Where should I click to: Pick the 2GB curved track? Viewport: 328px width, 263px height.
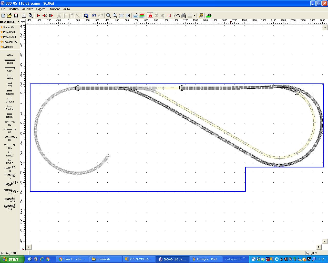pos(10,146)
